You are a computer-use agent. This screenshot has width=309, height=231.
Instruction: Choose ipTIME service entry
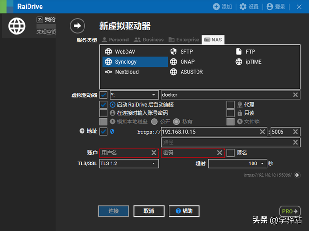point(266,62)
